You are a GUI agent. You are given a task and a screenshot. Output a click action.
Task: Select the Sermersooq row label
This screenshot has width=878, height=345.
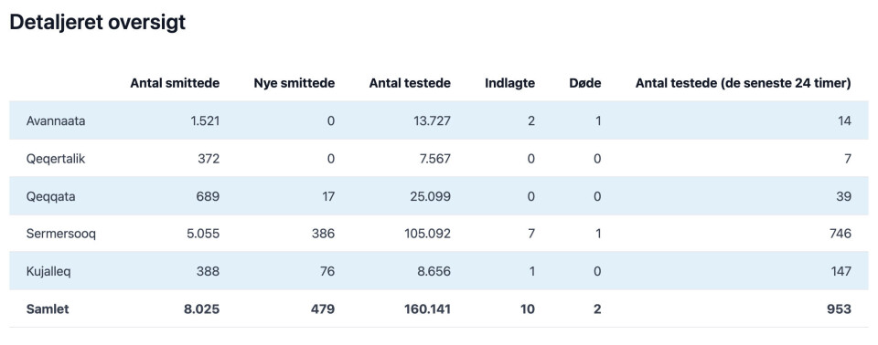tap(60, 234)
